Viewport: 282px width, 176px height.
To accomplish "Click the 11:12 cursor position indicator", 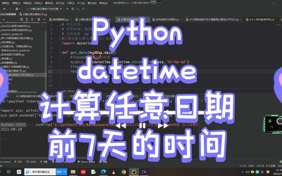I will [243, 166].
